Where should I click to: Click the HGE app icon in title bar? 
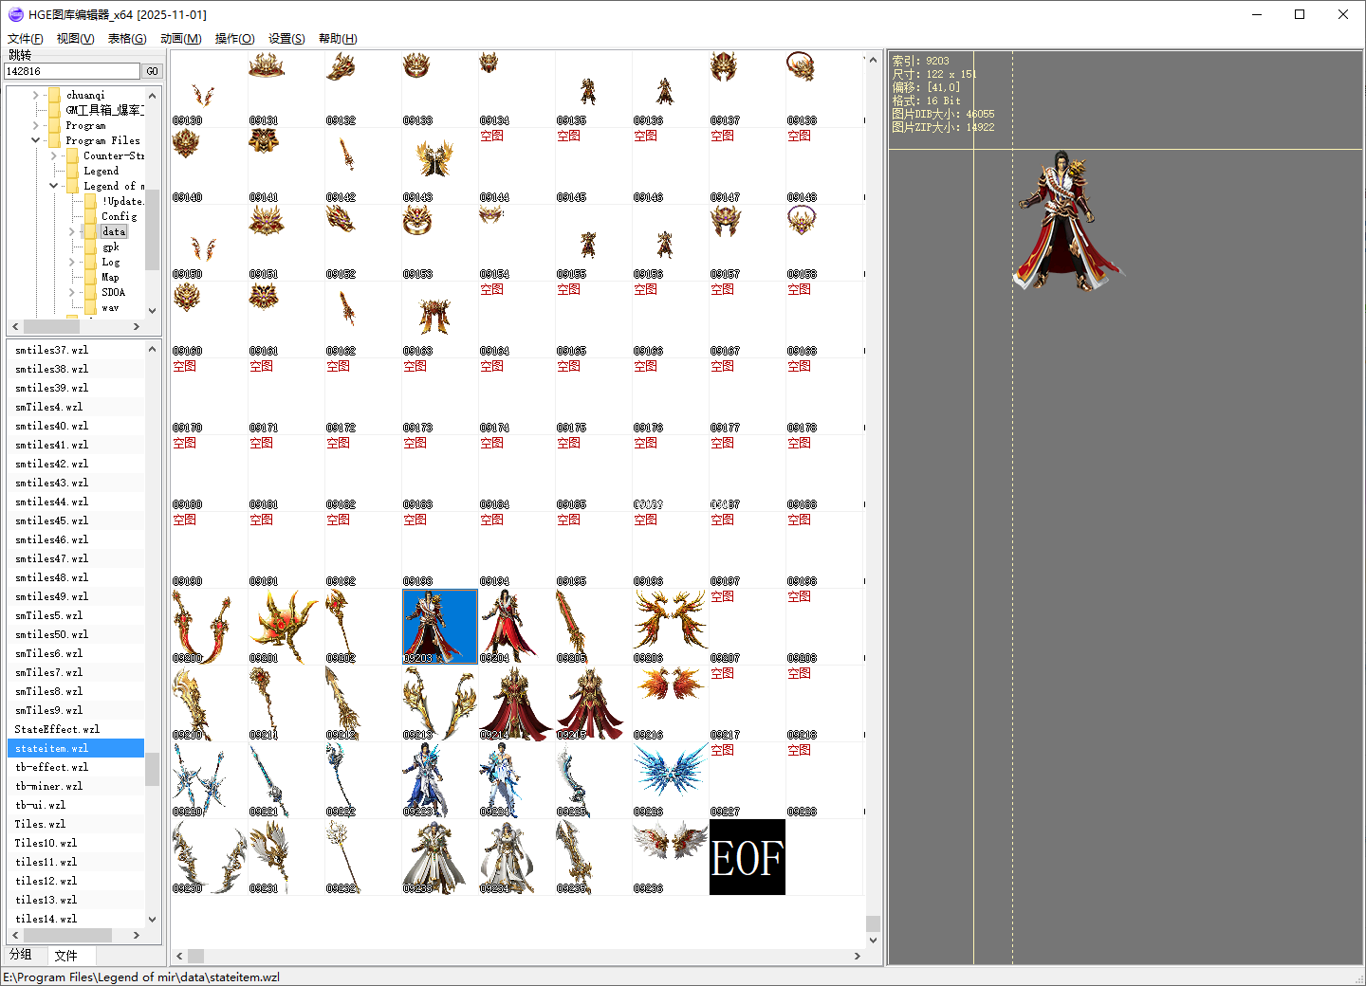[15, 14]
